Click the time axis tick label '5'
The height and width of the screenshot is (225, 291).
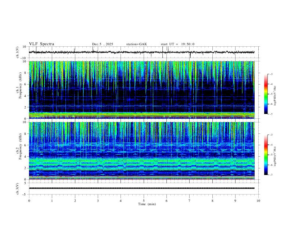[144, 201]
